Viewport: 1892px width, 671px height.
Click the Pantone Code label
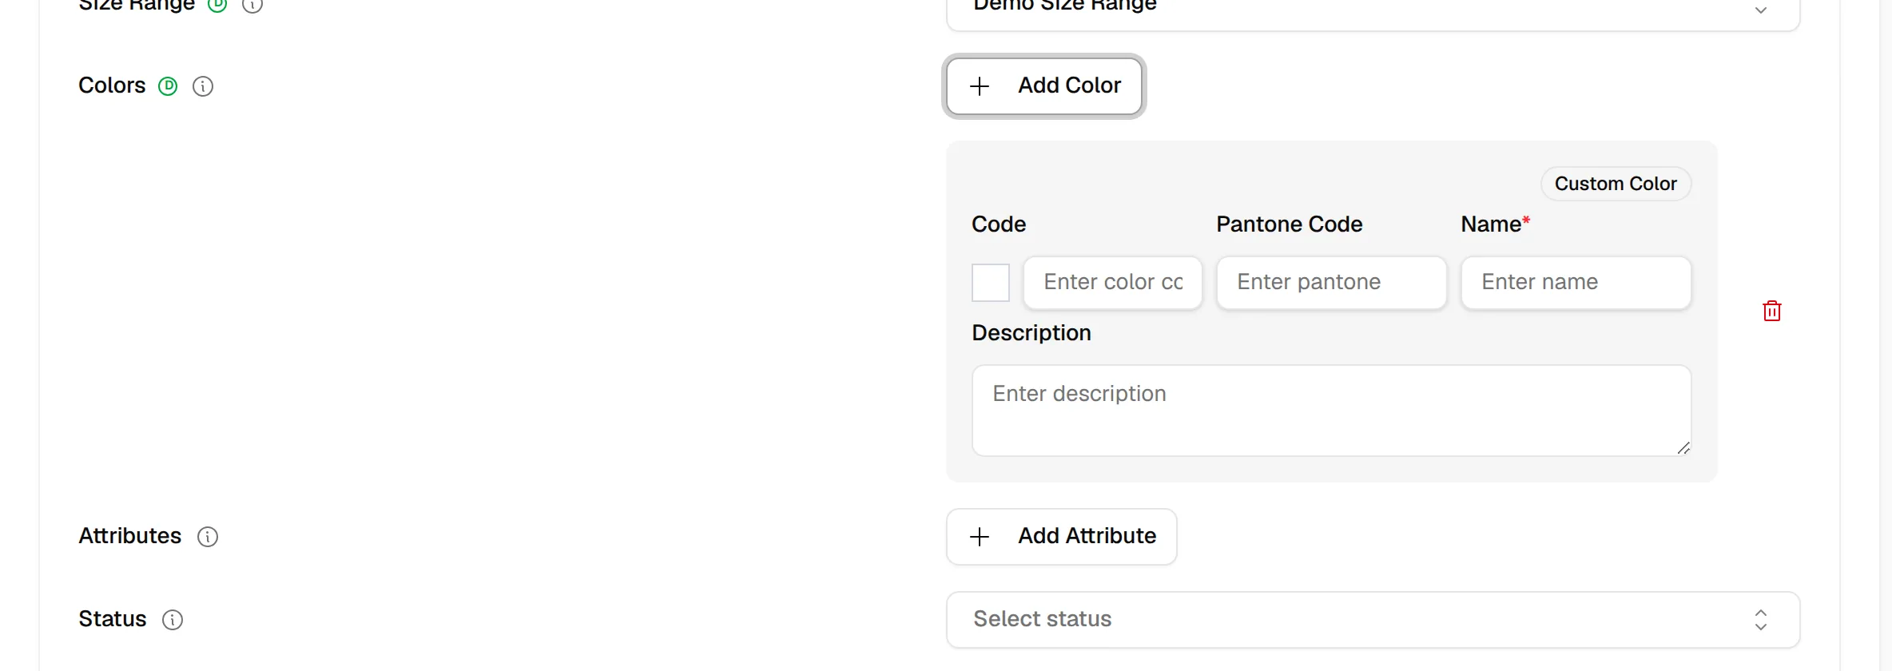pyautogui.click(x=1289, y=224)
